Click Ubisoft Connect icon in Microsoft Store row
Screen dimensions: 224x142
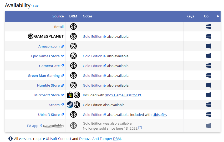[x=77, y=95]
